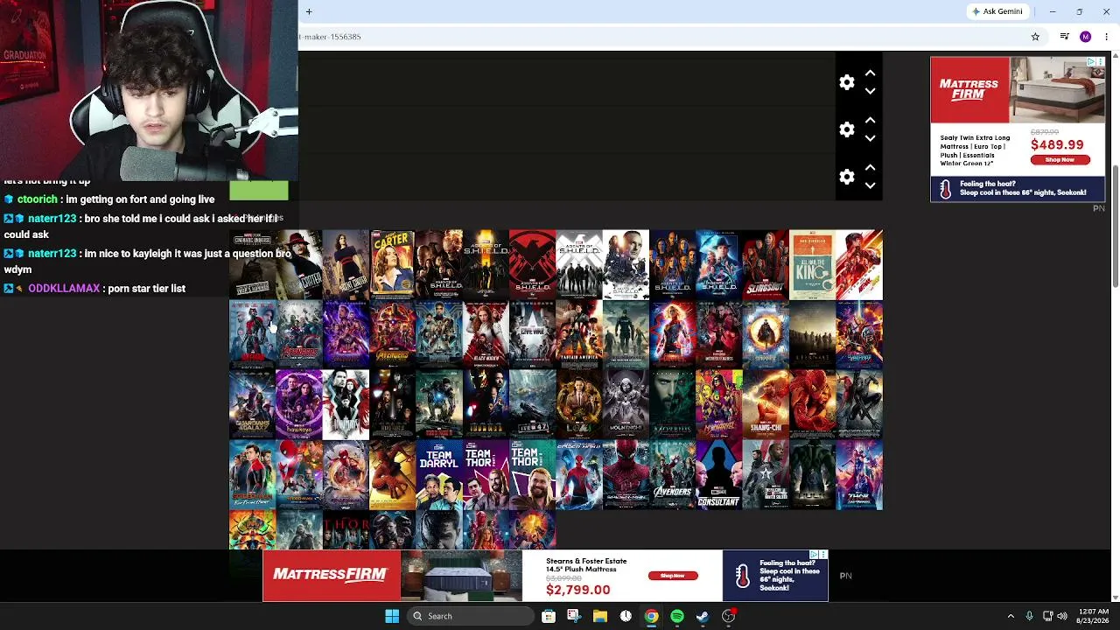Move the bottom visible tier row down
The width and height of the screenshot is (1120, 630).
(870, 185)
